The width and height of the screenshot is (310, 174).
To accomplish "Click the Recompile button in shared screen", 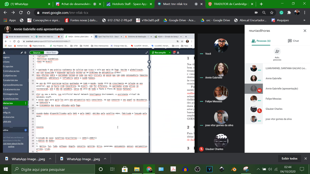I will point(159,53).
